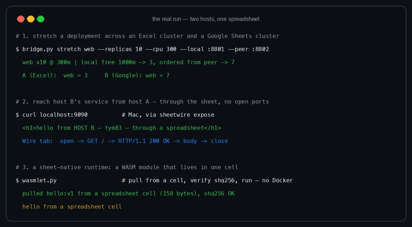Click the yellow minimize window dot
412x227 pixels.
click(31, 19)
